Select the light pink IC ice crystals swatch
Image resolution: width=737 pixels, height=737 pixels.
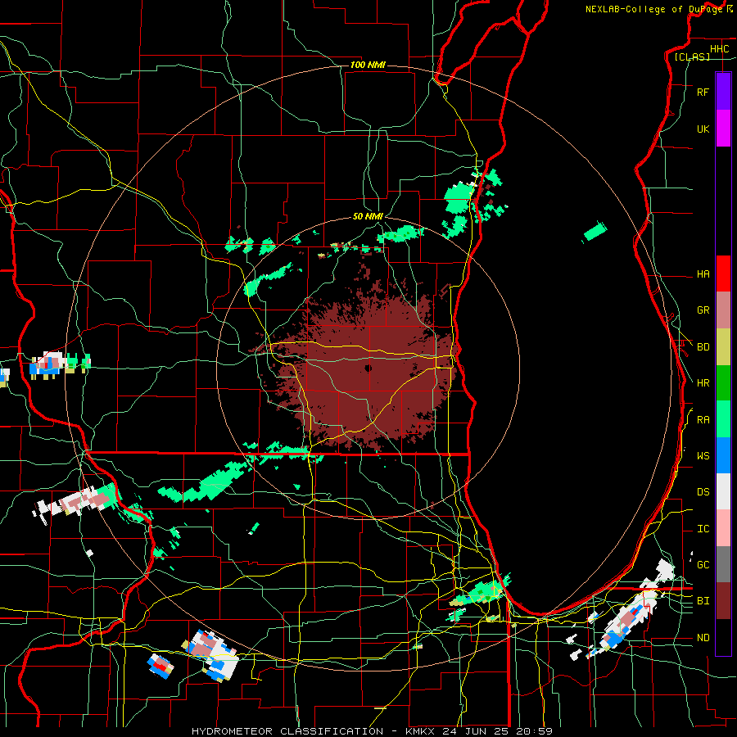pos(723,528)
